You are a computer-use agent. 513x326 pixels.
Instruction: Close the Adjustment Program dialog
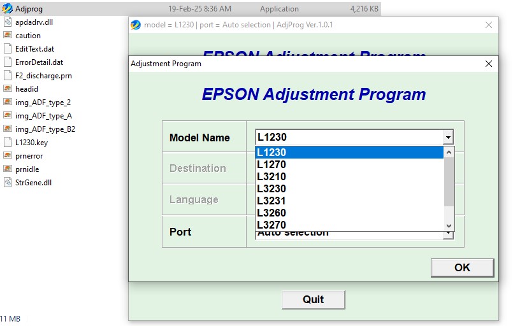tap(488, 64)
